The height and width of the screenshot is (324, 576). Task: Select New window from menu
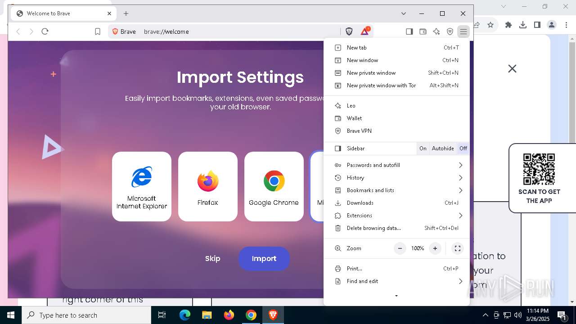396,60
